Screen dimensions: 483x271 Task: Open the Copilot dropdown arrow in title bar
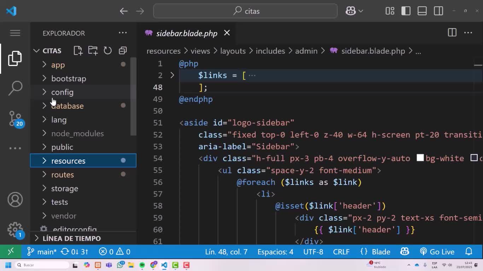click(361, 11)
